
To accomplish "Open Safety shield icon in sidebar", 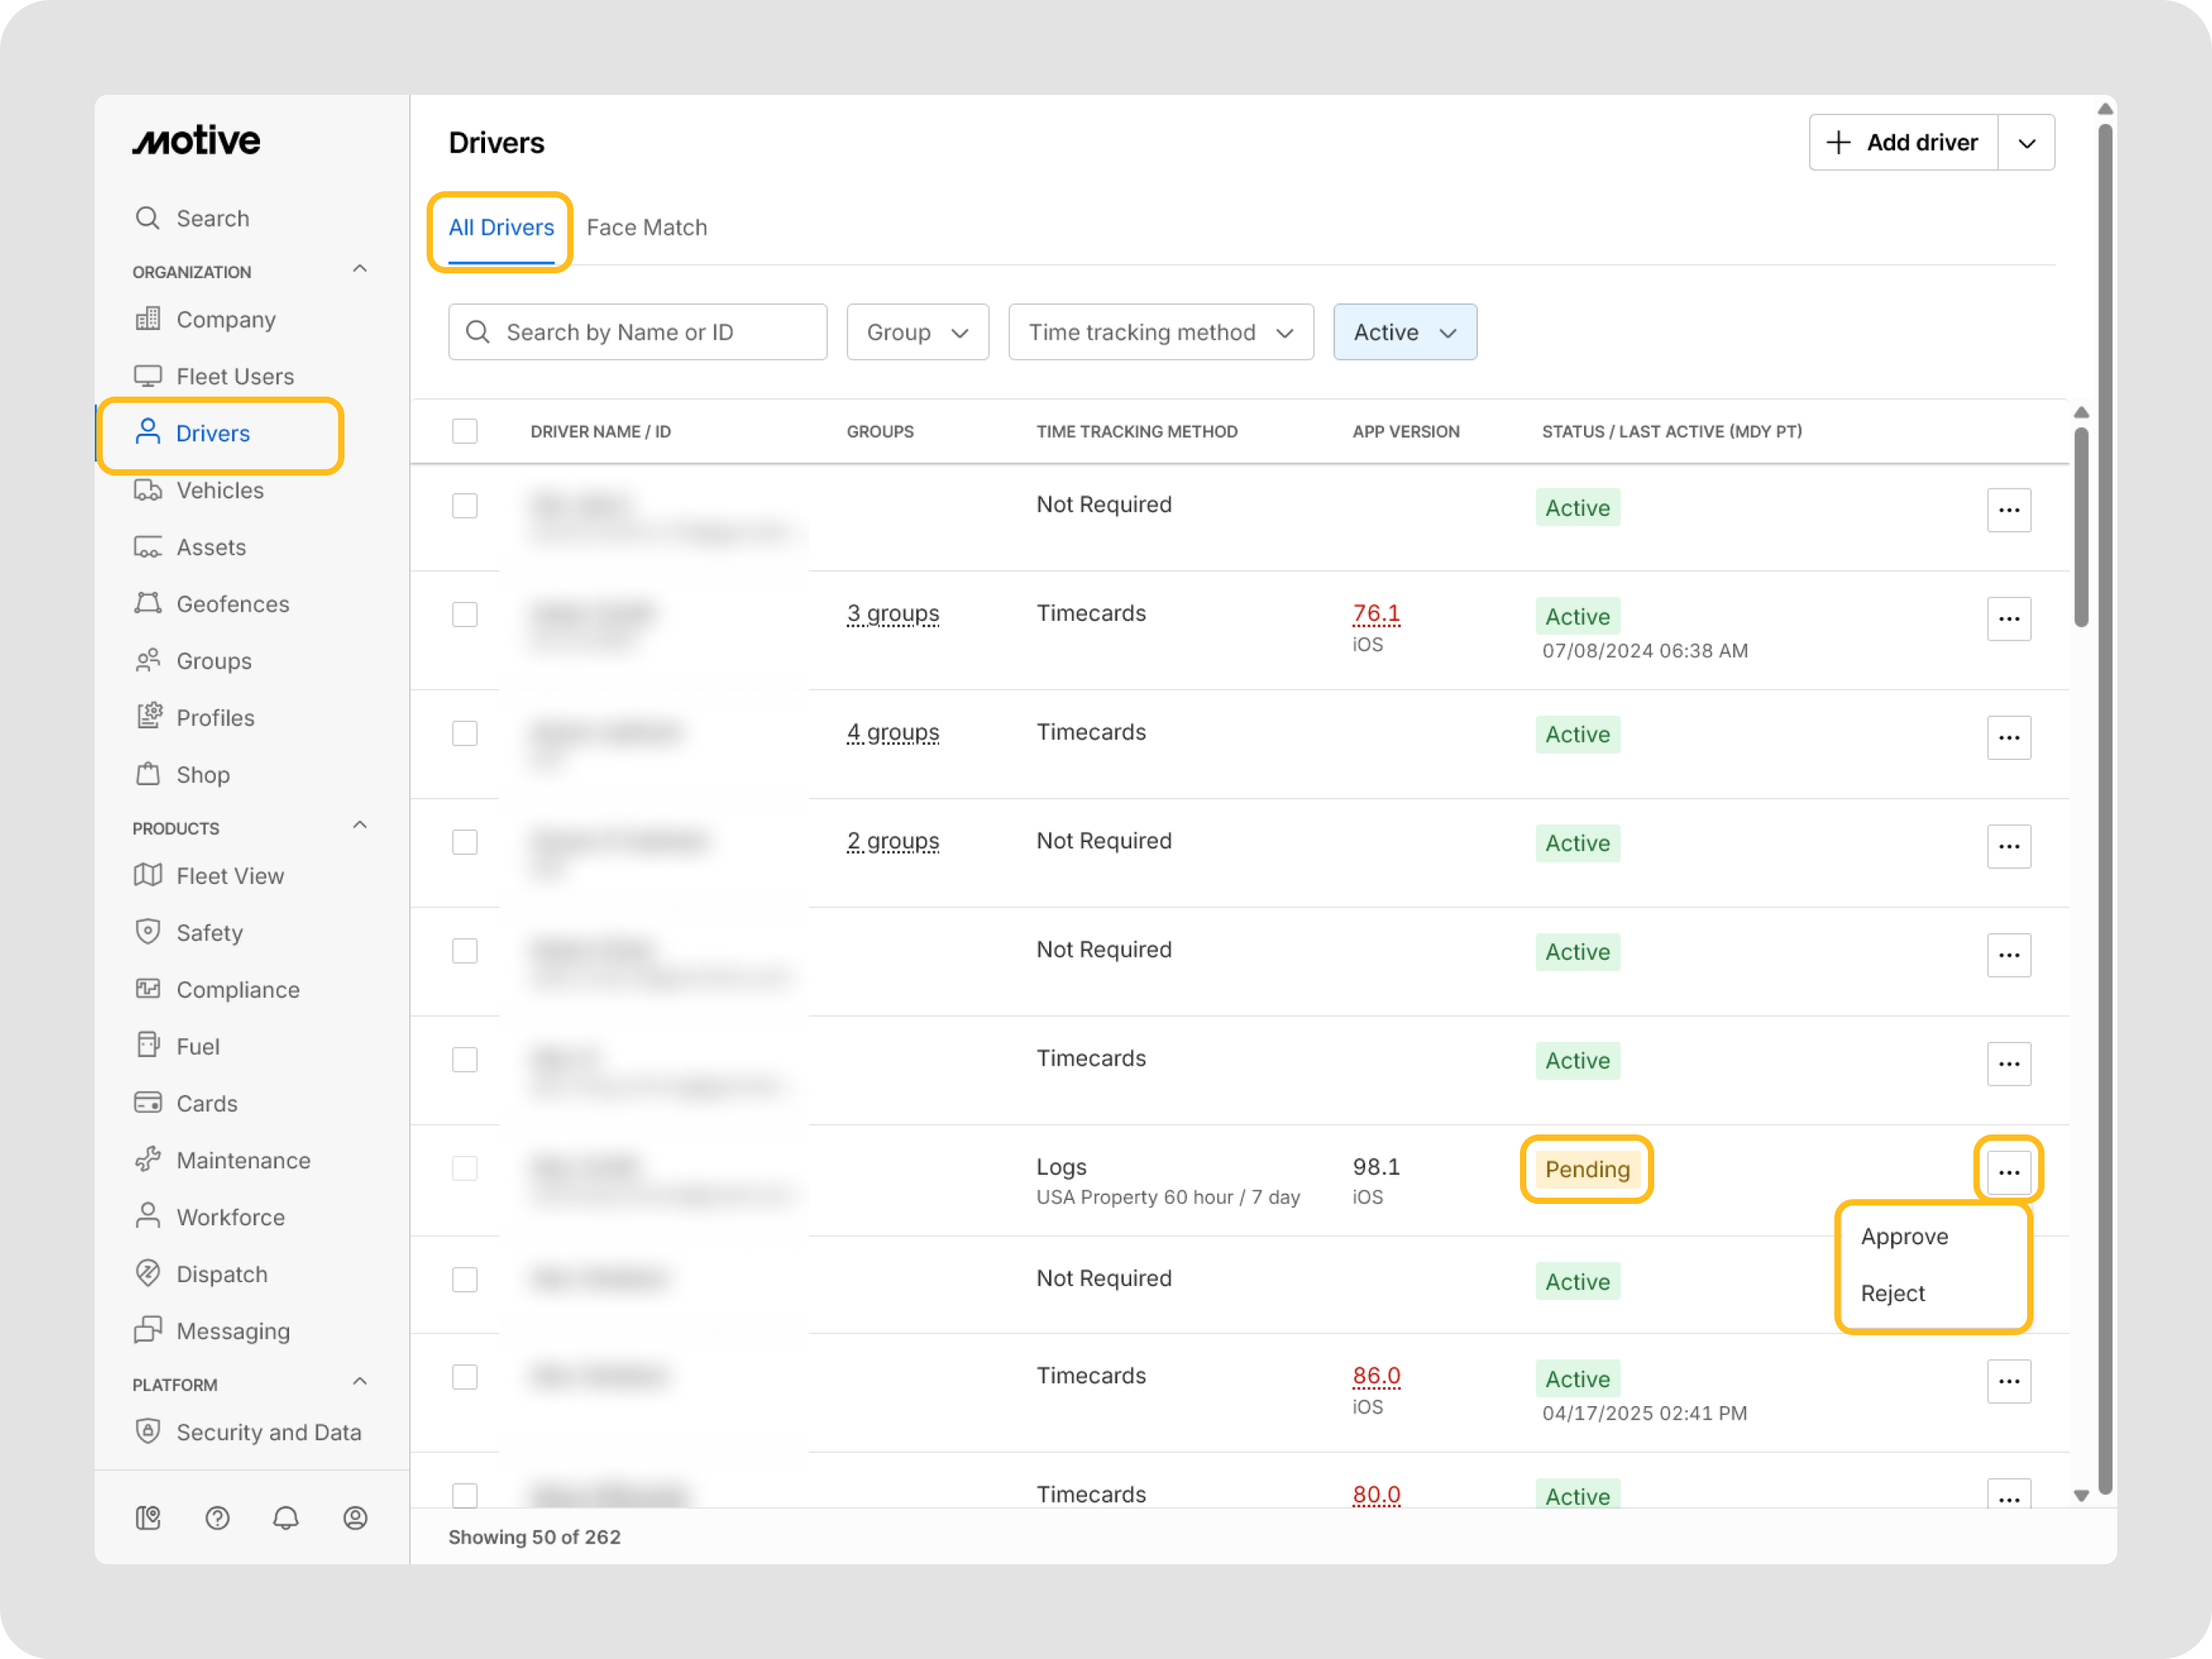I will pyautogui.click(x=148, y=932).
